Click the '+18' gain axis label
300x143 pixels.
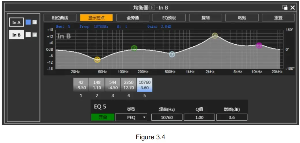pyautogui.click(x=50, y=30)
